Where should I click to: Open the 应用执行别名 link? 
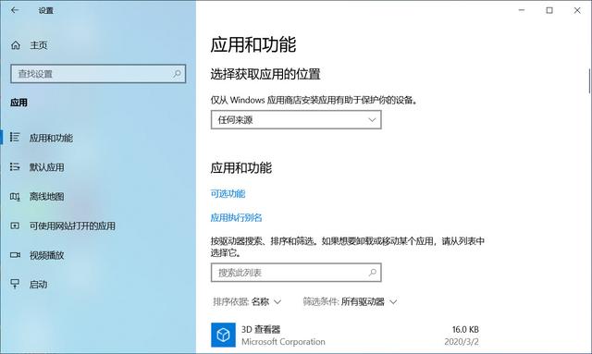click(x=236, y=217)
